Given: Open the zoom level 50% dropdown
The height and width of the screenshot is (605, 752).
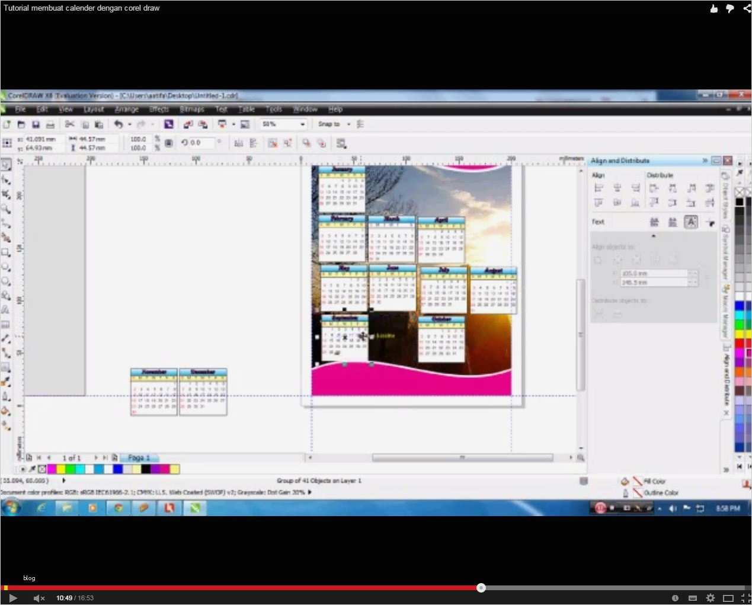Looking at the screenshot, I should pyautogui.click(x=302, y=124).
